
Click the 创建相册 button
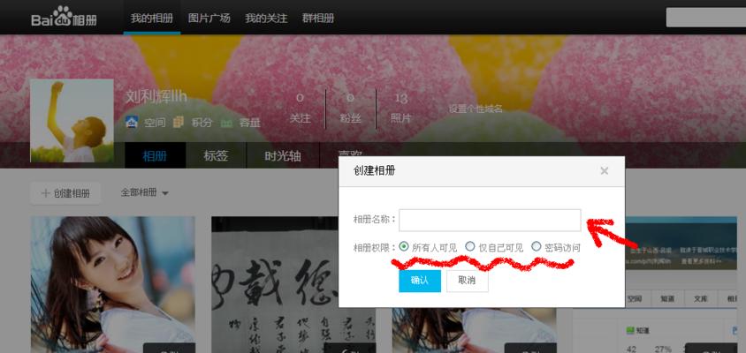coord(65,193)
